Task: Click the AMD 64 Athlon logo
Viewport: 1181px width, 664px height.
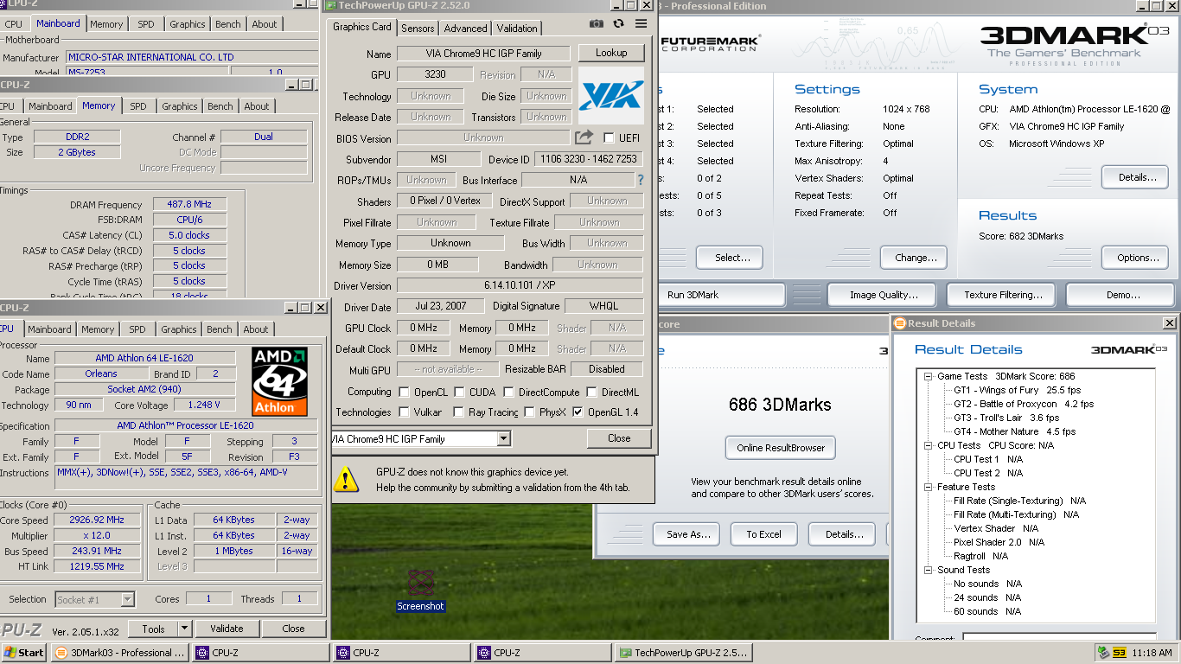Action: pyautogui.click(x=280, y=381)
